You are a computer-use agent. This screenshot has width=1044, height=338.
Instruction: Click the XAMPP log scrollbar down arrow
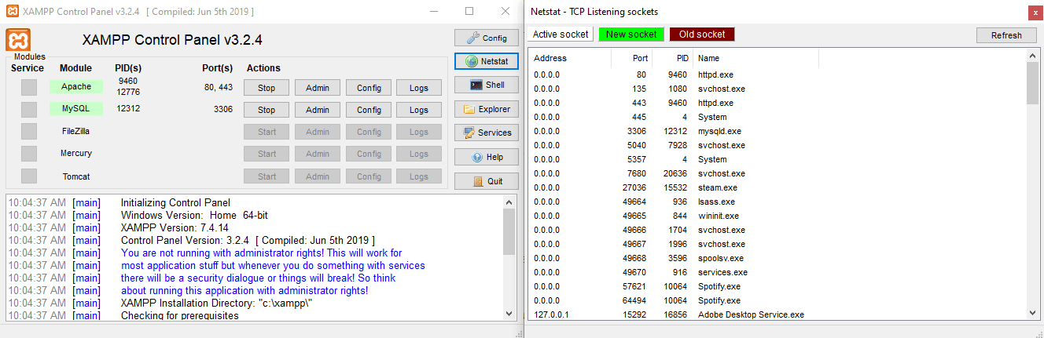point(509,314)
